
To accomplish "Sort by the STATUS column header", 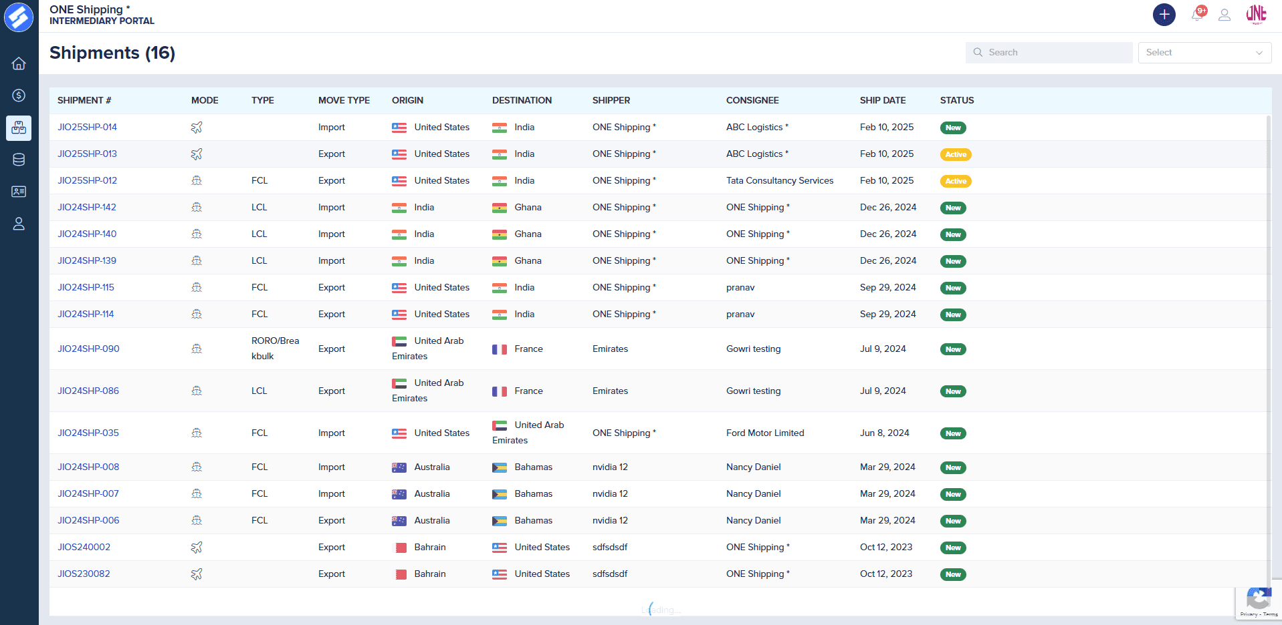I will [x=957, y=100].
